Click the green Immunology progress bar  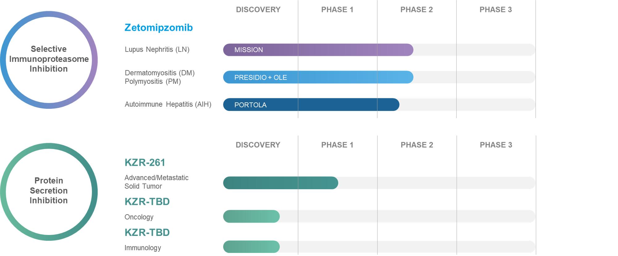pyautogui.click(x=251, y=247)
